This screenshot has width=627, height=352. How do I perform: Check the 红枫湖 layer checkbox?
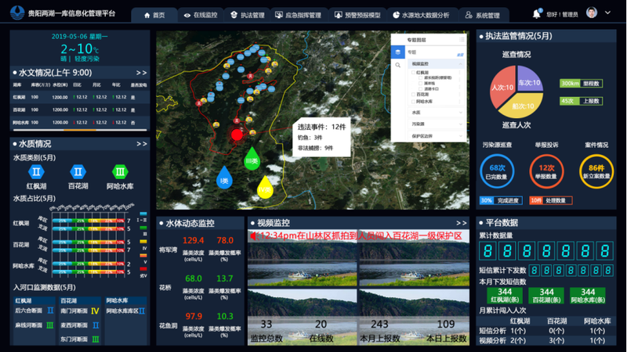pos(414,73)
